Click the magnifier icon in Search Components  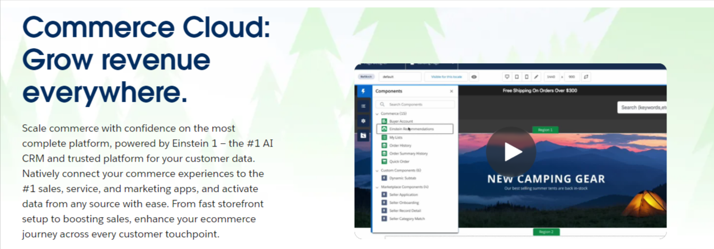click(x=383, y=105)
